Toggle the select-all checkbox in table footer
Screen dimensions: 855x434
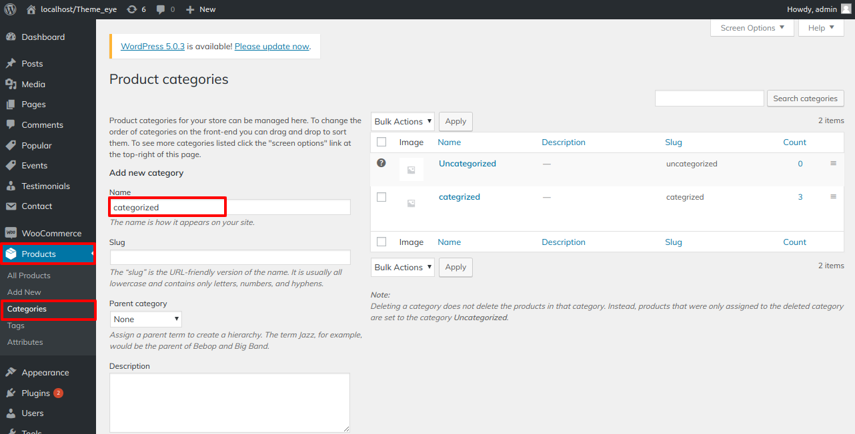pyautogui.click(x=381, y=242)
